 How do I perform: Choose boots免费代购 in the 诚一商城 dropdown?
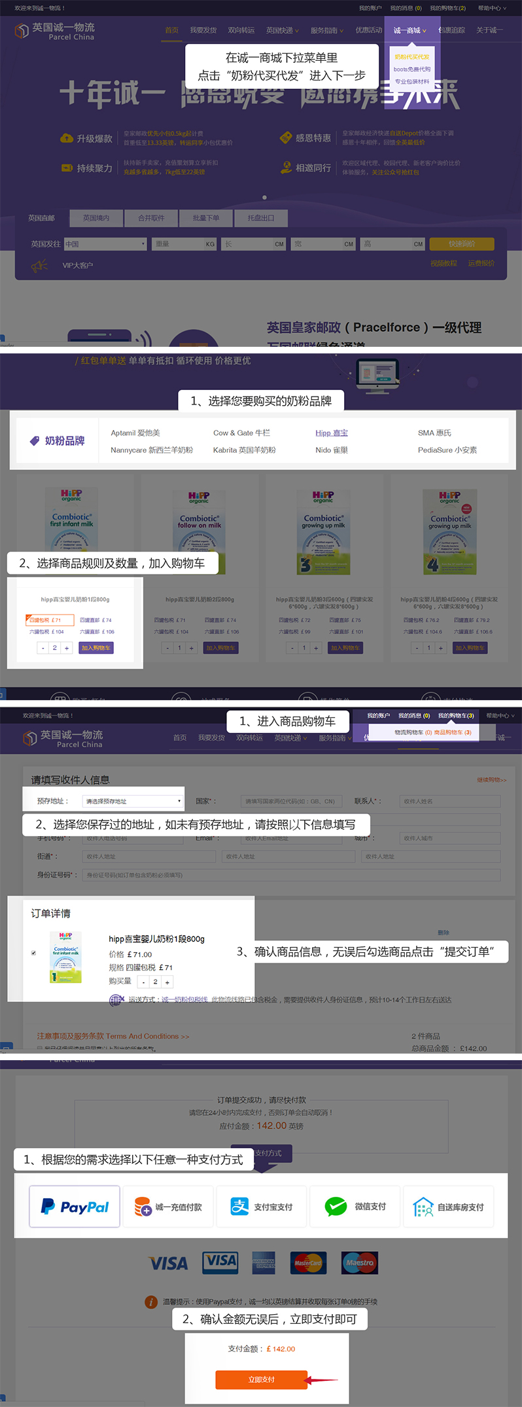(x=412, y=69)
